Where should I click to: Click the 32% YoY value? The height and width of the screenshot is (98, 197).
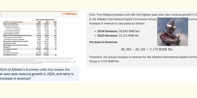[x=56, y=35]
